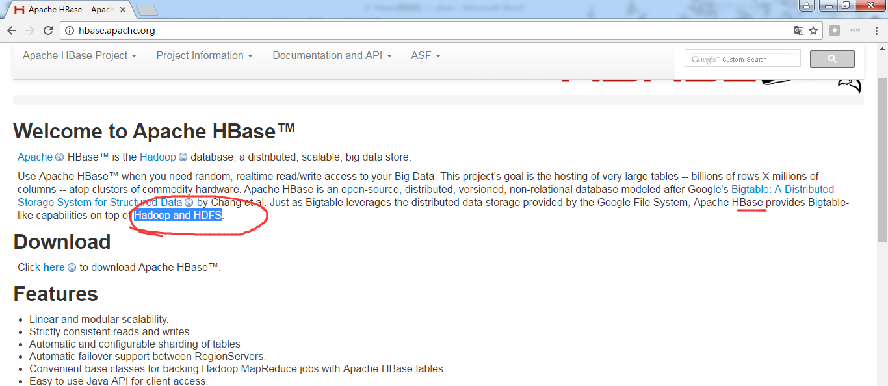Screen dimensions: 888x386
Task: Open the CNTV browser extension
Action: pyautogui.click(x=855, y=31)
